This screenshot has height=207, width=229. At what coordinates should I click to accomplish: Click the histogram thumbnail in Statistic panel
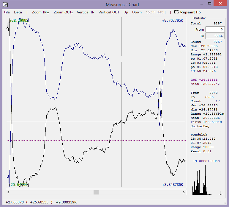point(207,180)
